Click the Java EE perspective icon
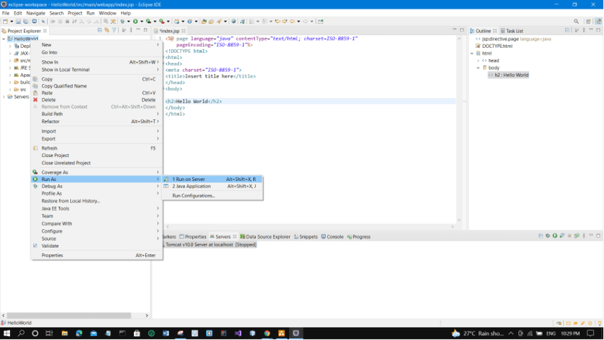This screenshot has height=340, width=604. (x=598, y=21)
